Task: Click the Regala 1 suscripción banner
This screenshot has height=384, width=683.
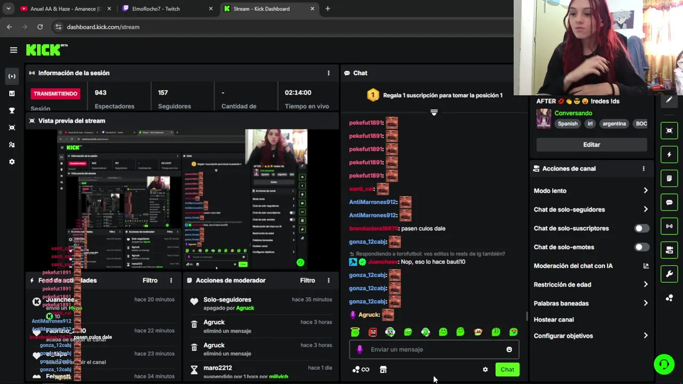Action: (434, 95)
